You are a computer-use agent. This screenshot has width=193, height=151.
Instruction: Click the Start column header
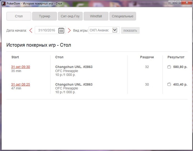15,57
